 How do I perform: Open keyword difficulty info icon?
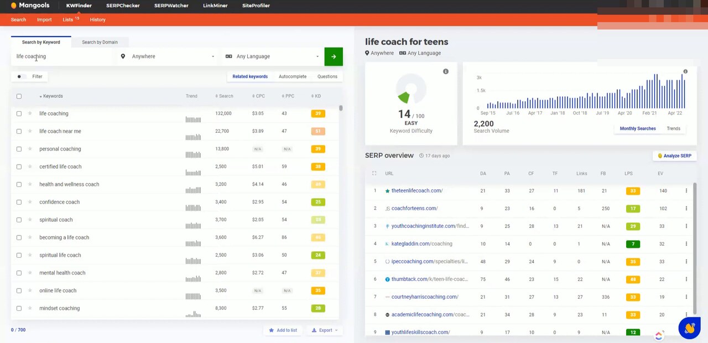pyautogui.click(x=446, y=71)
